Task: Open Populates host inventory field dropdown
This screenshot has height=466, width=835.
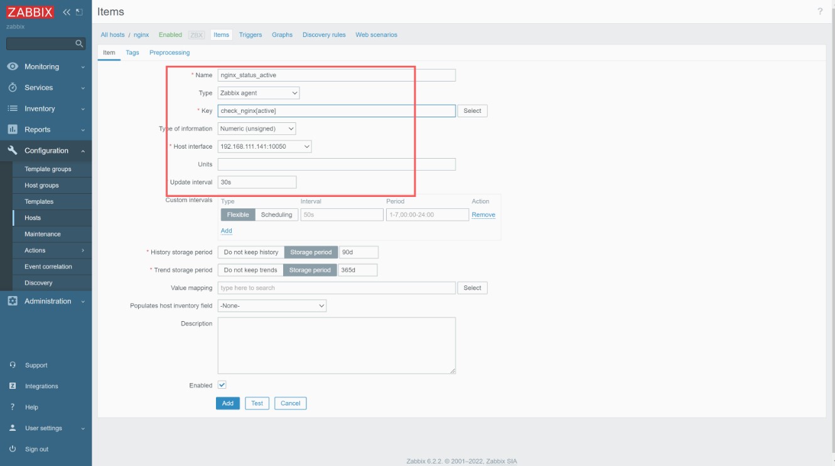Action: point(272,305)
